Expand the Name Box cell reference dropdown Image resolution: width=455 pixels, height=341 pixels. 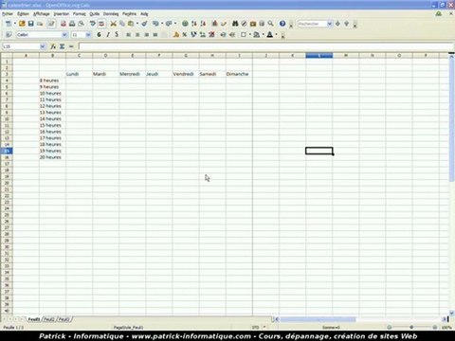coord(43,46)
